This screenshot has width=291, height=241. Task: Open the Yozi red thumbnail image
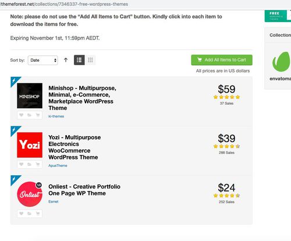pyautogui.click(x=30, y=145)
